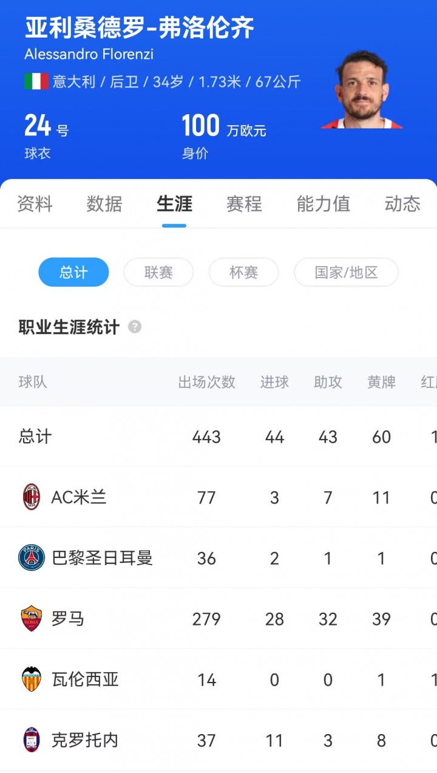Open the 巴黎圣日耳曼 team name link

tap(102, 558)
